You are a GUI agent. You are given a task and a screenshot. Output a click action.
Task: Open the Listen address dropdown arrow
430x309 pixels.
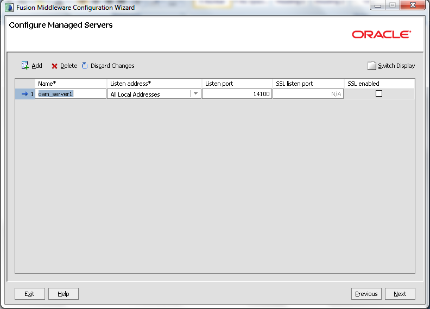point(195,94)
